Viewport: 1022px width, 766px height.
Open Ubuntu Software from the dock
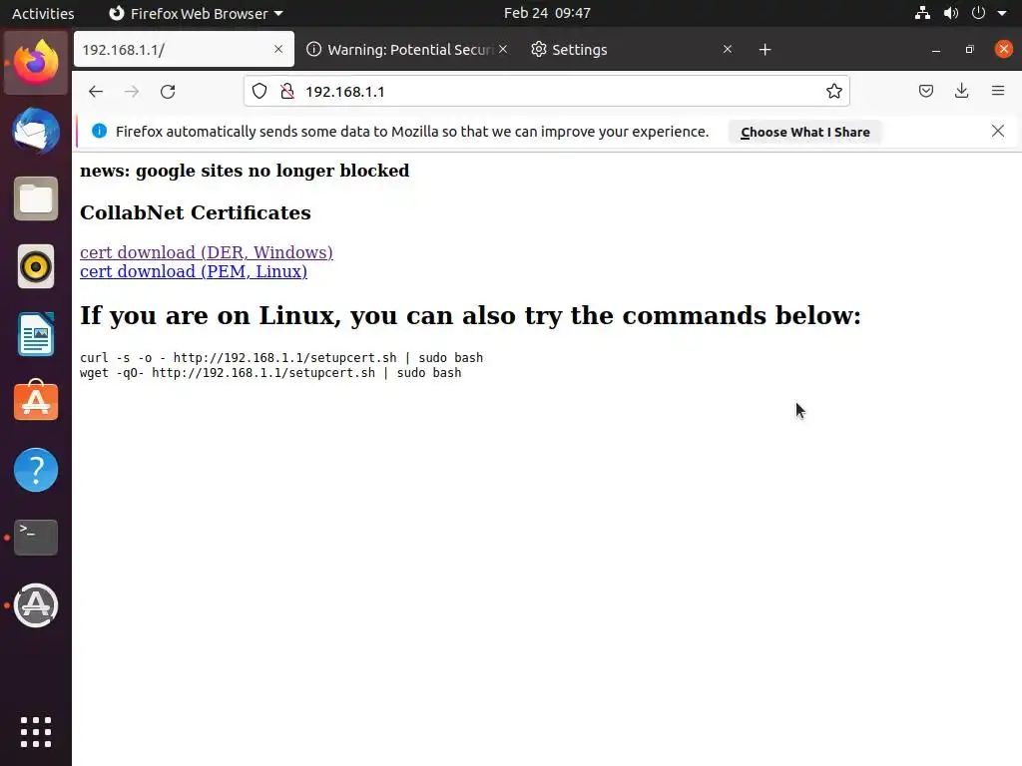coord(36,401)
